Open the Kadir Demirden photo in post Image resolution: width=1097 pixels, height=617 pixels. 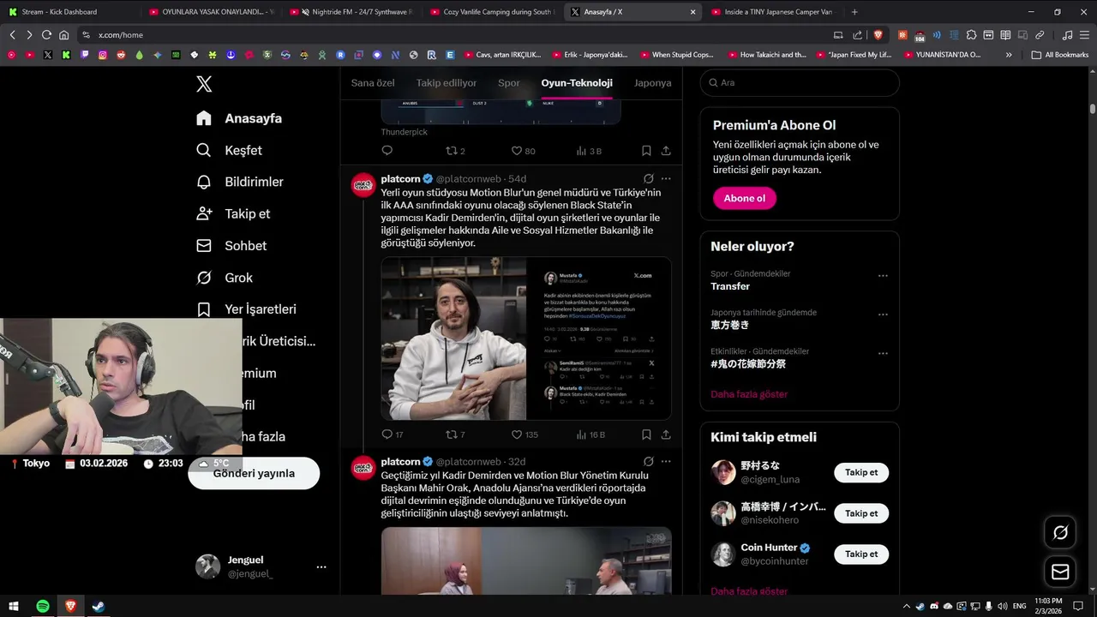[x=453, y=338]
